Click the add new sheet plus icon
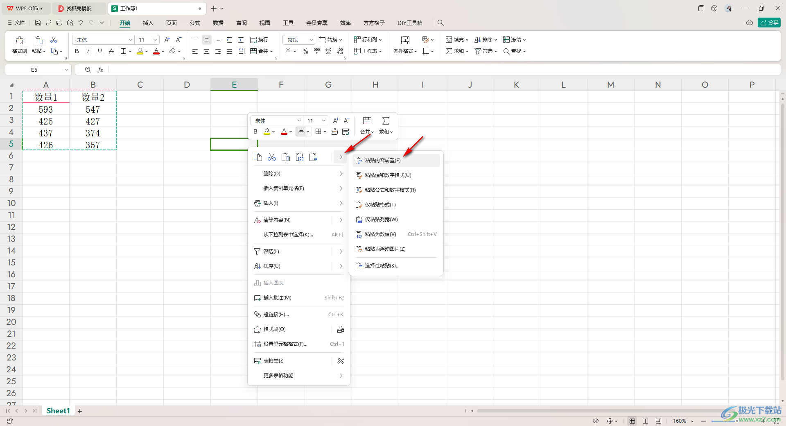Image resolution: width=786 pixels, height=426 pixels. click(80, 411)
